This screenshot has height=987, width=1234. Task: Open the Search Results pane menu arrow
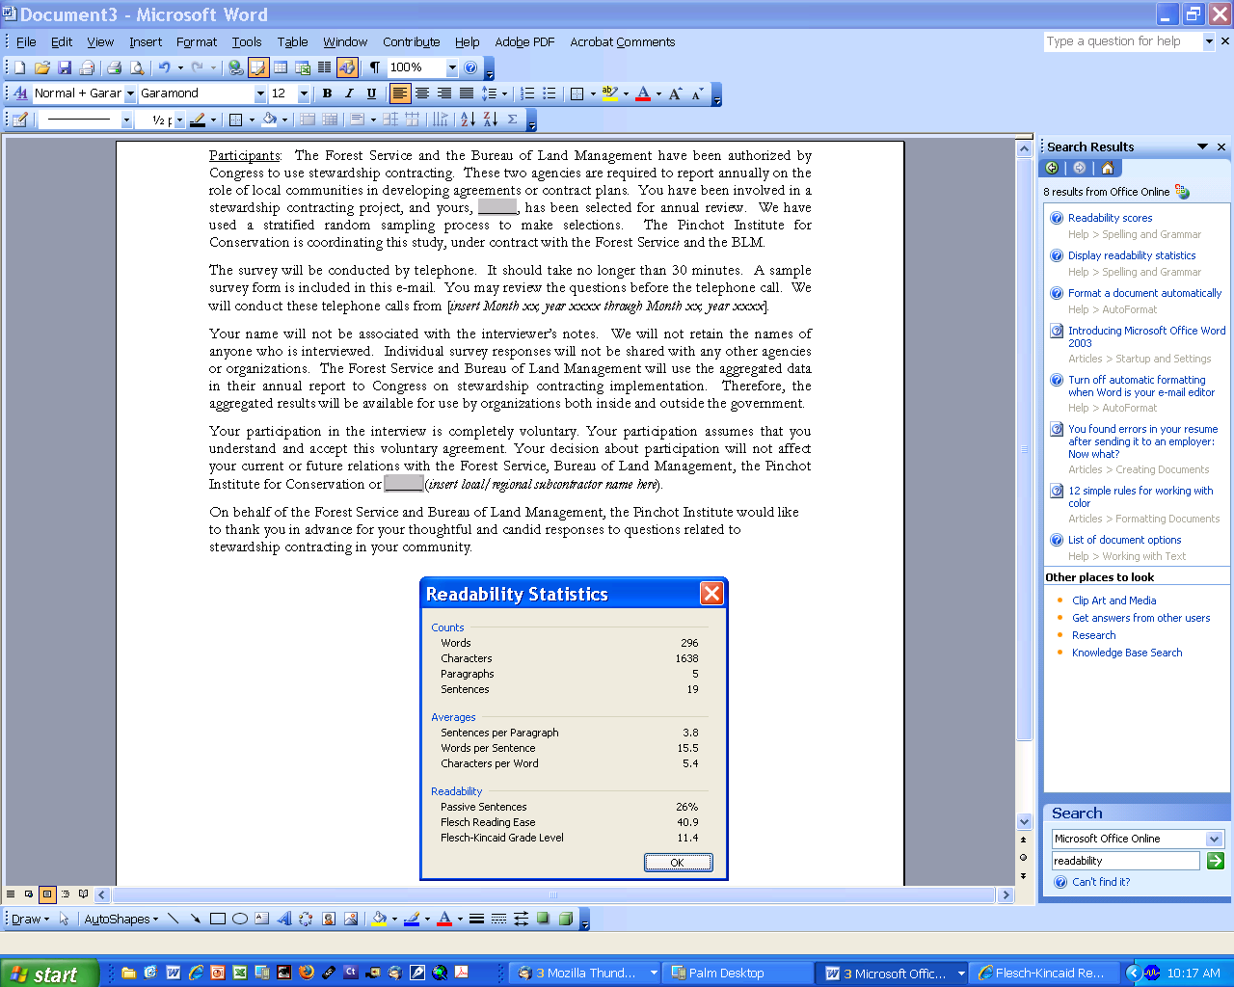1202,147
